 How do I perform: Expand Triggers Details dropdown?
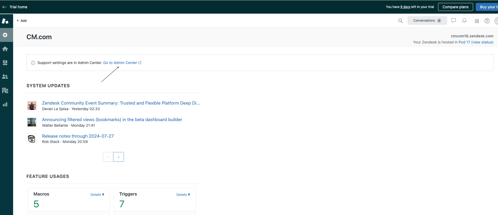[x=183, y=195]
